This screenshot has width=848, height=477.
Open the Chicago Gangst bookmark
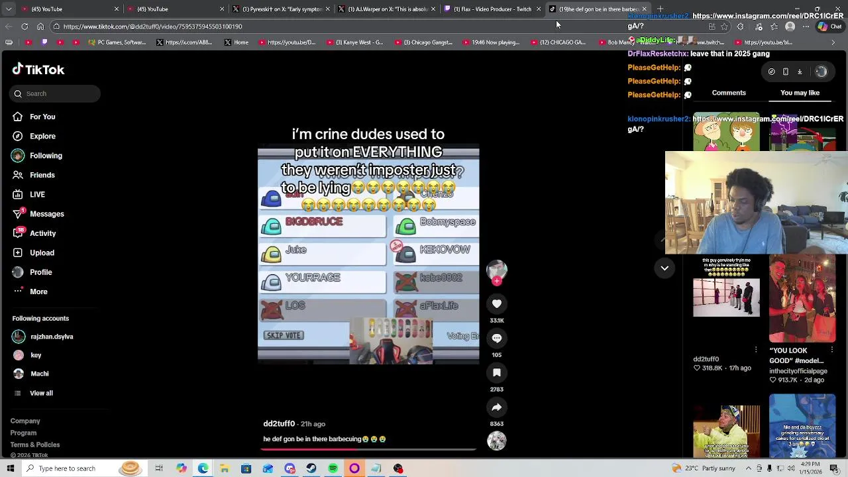423,42
